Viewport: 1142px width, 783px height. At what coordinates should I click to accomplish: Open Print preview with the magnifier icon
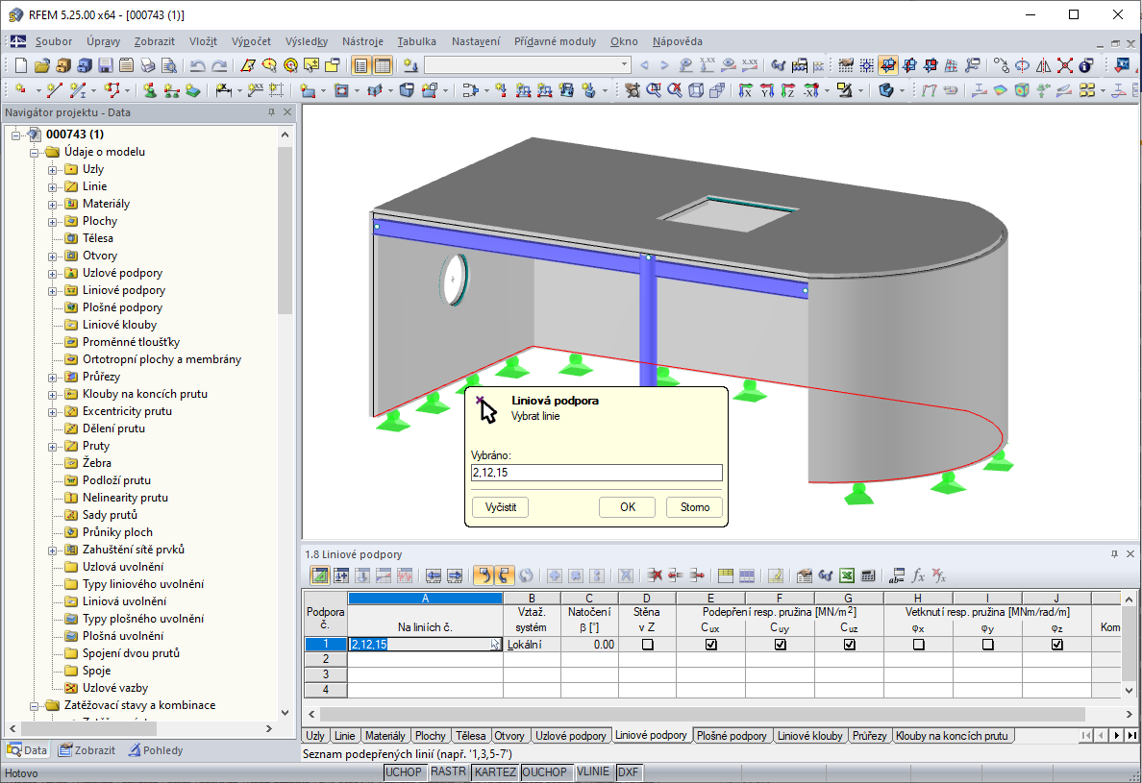click(169, 65)
